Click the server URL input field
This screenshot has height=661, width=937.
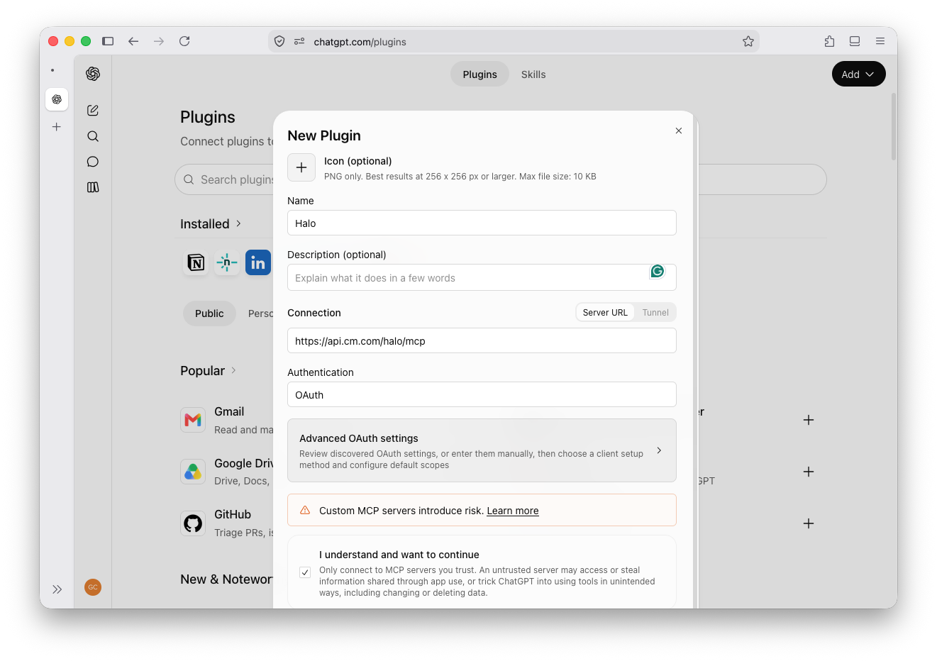tap(482, 340)
